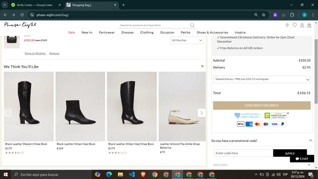The height and width of the screenshot is (179, 318).
Task: Open the Clothing menu
Action: click(x=147, y=32)
